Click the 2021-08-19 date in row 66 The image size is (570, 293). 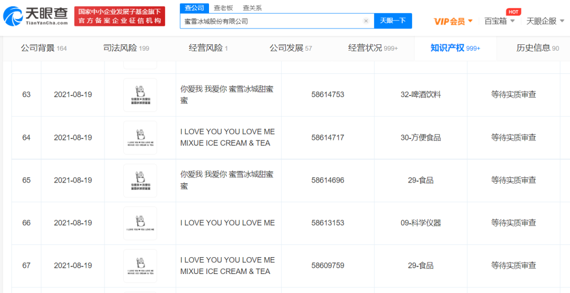pos(73,223)
